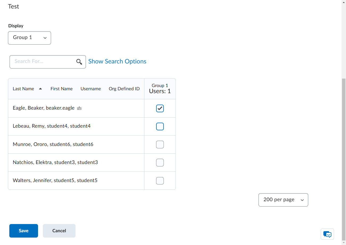The width and height of the screenshot is (346, 245).
Task: Click the "Test" heading text
Action: click(14, 6)
